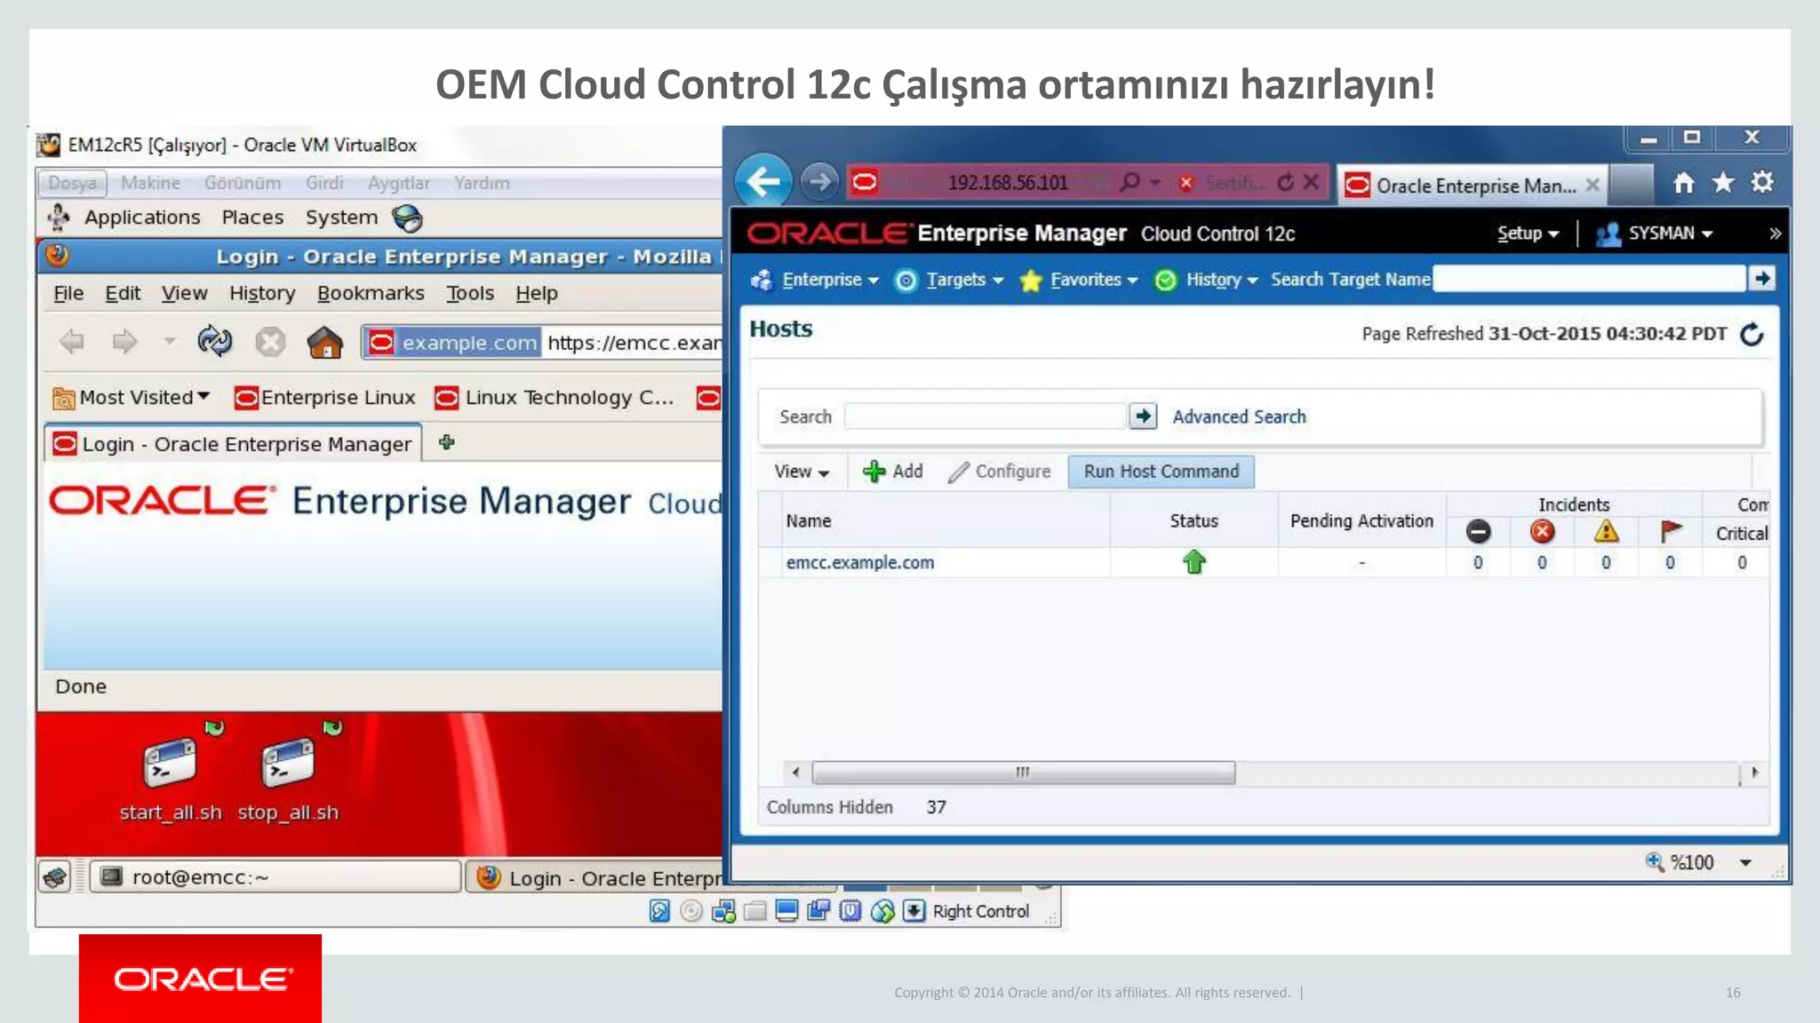Submit Search Target Name with arrow button

point(1762,279)
